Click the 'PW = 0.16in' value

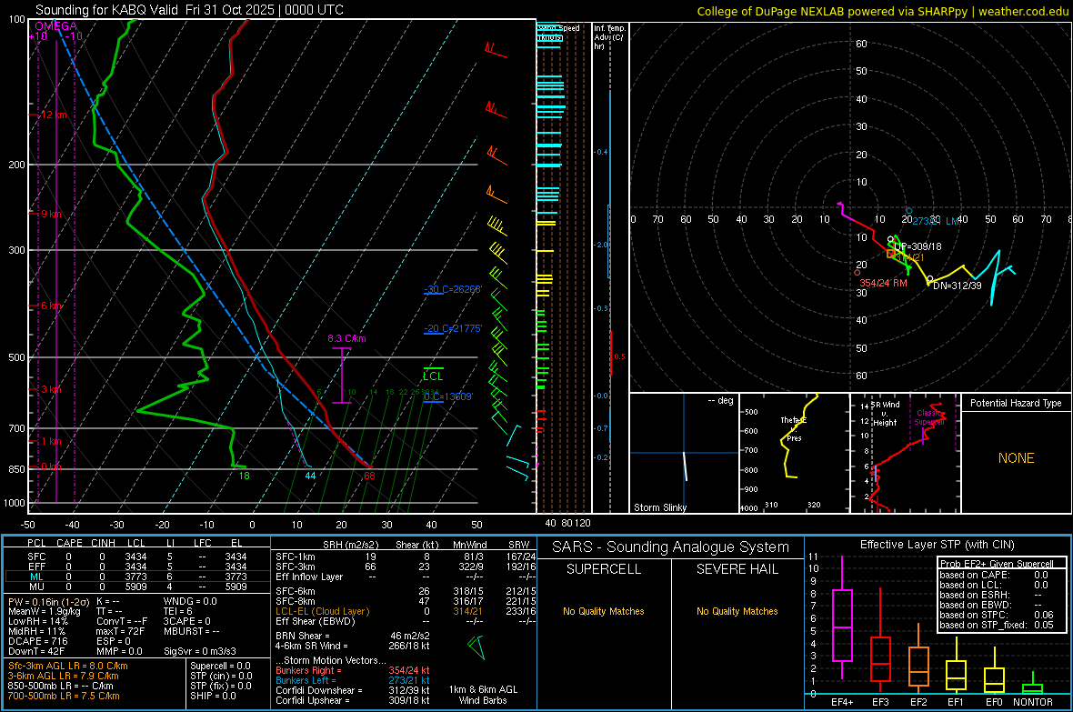point(48,602)
